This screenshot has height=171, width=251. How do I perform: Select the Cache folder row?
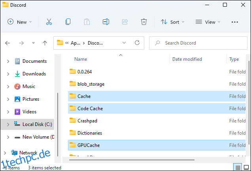[157, 96]
